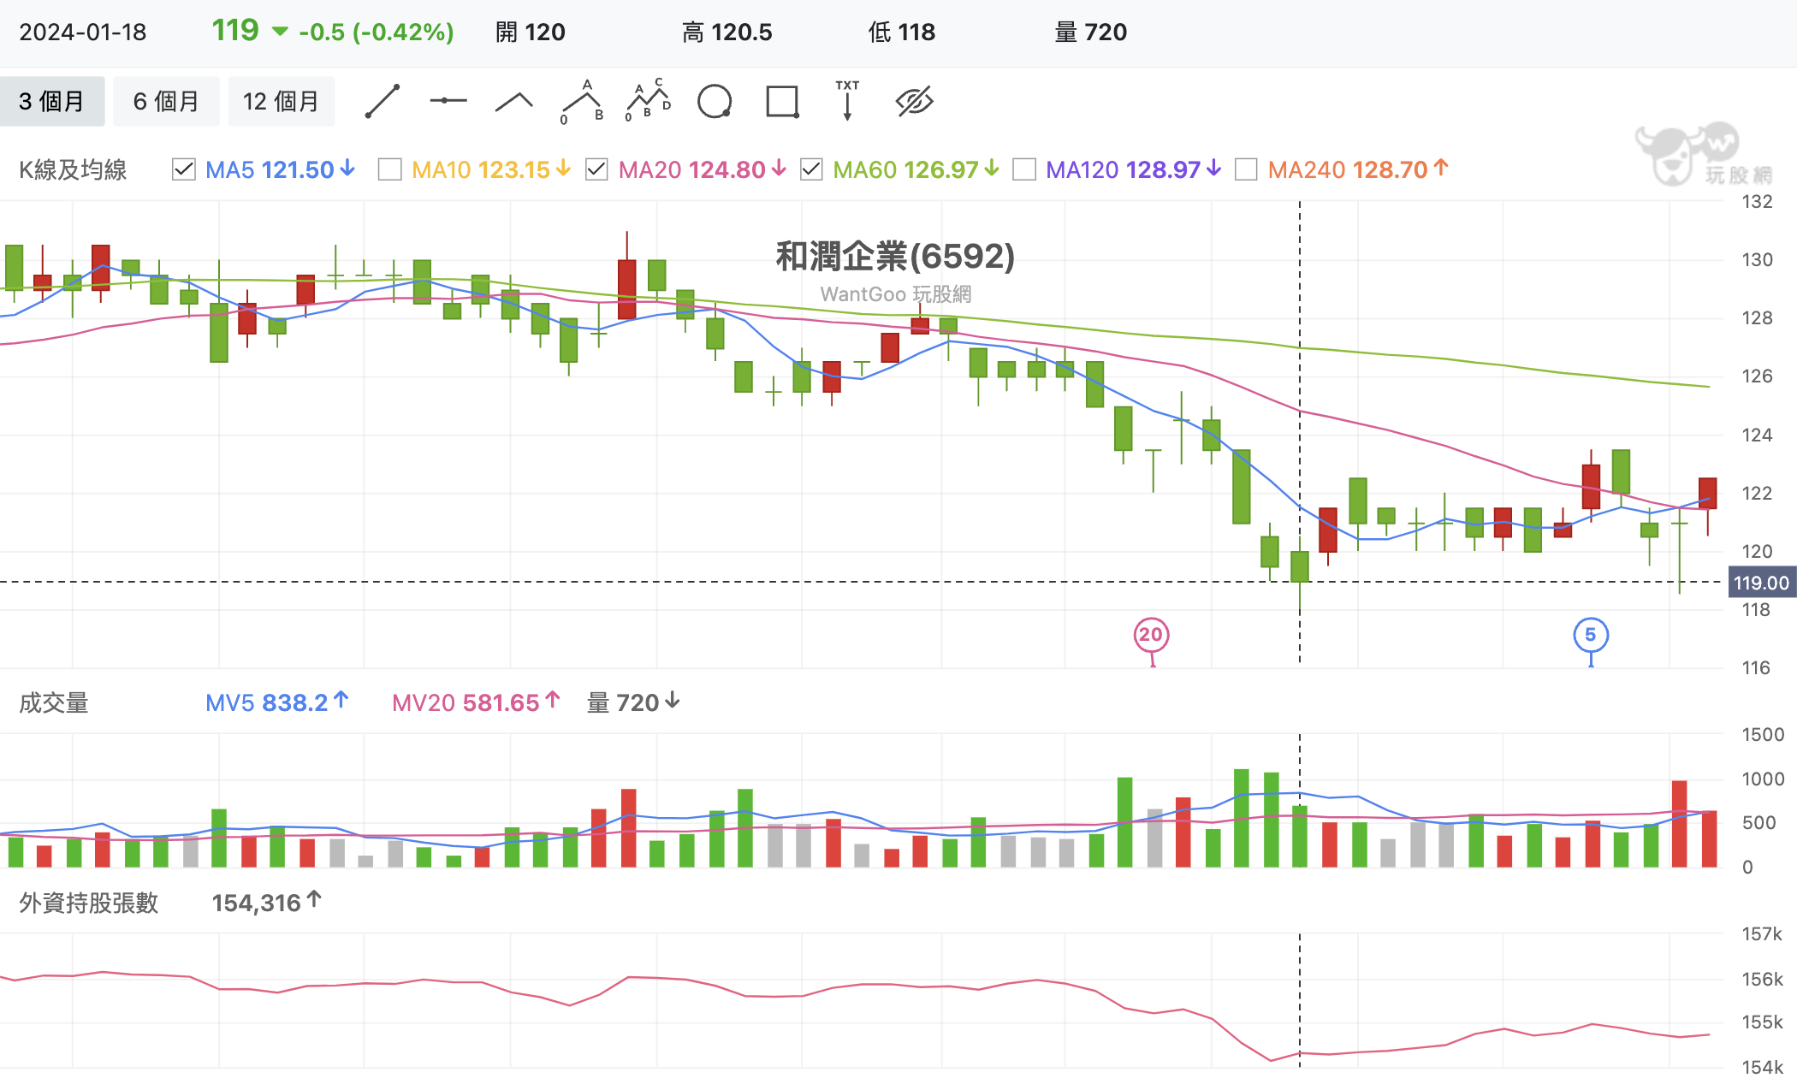Uncheck the MA5 moving average checkbox
This screenshot has height=1090, width=1797.
click(x=183, y=169)
